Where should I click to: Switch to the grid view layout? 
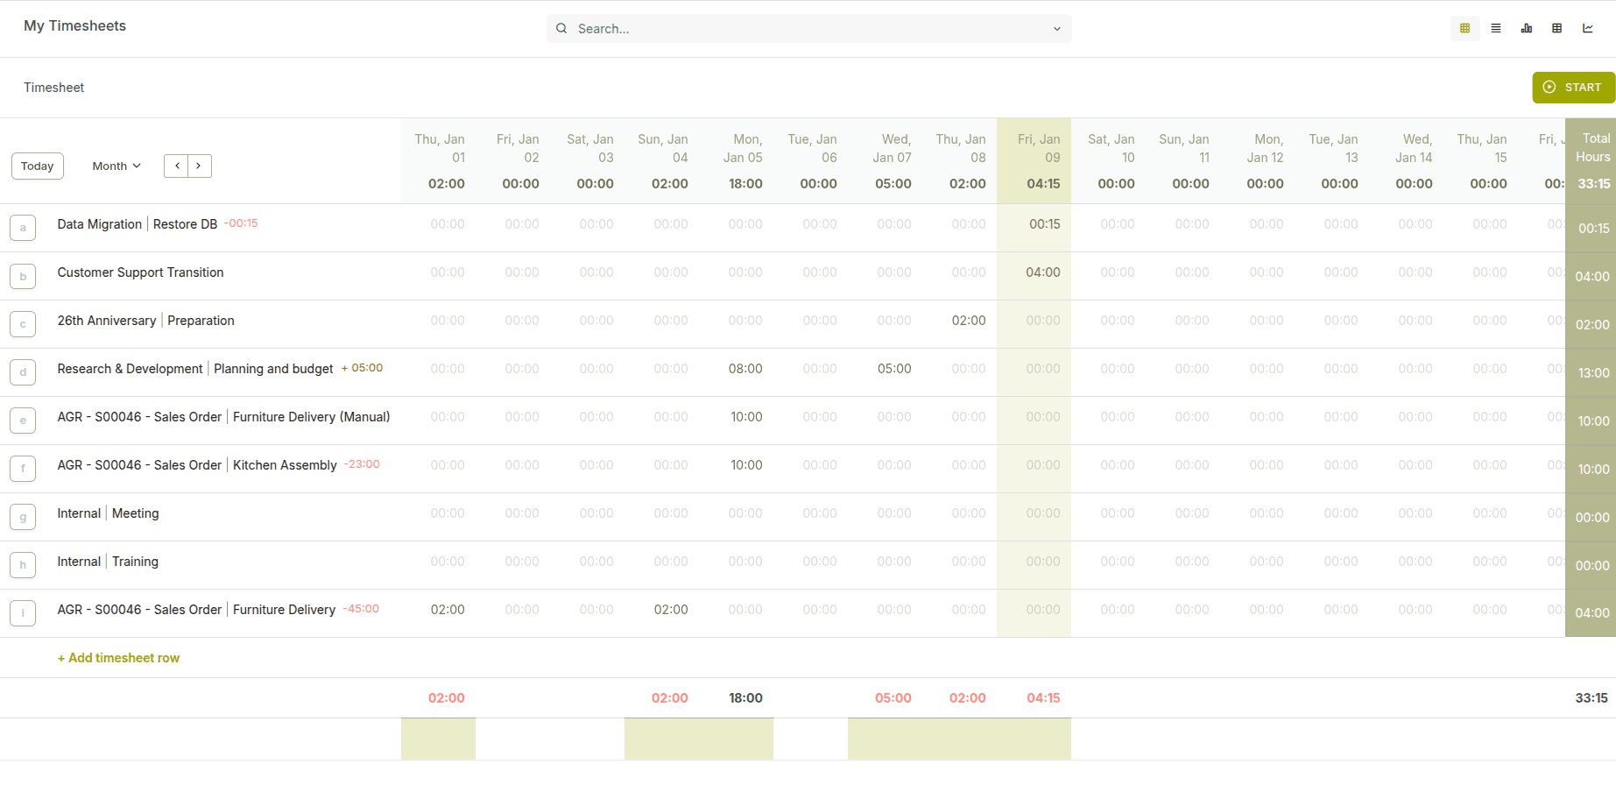(1464, 28)
